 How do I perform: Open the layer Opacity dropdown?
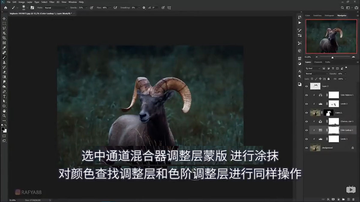pyautogui.click(x=345, y=74)
